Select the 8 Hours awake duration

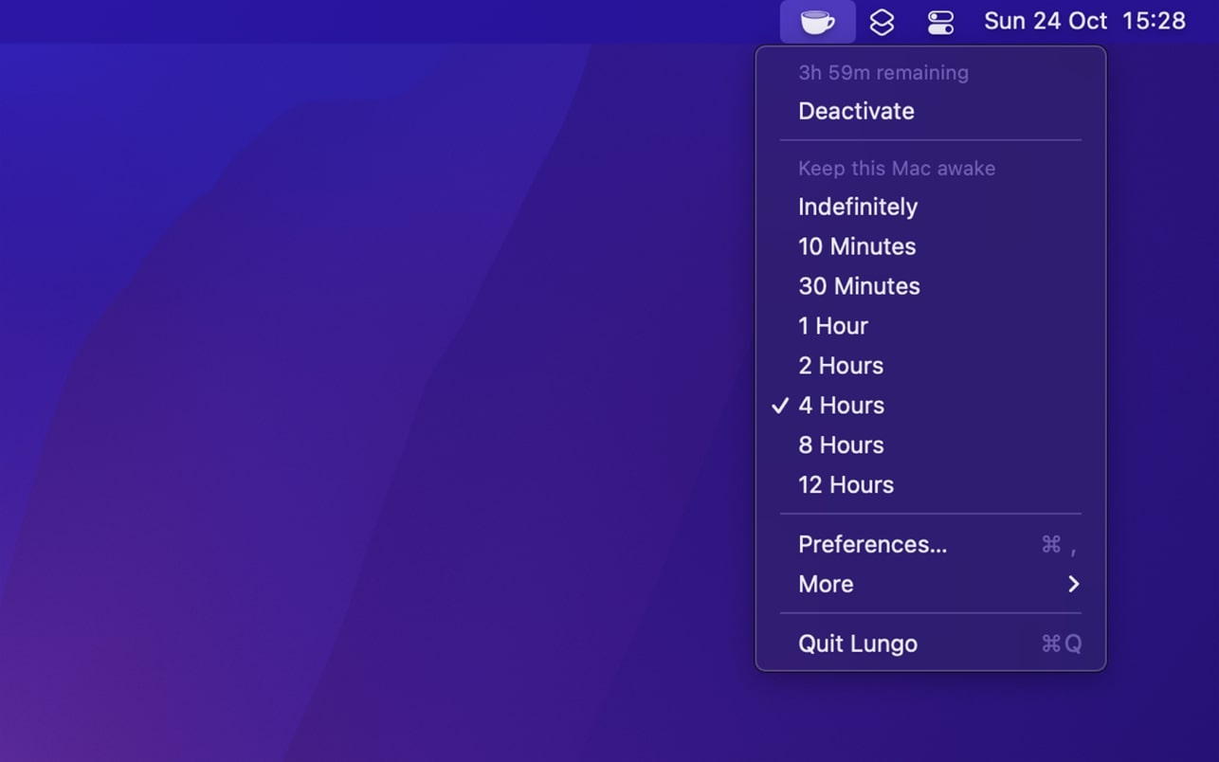[840, 444]
